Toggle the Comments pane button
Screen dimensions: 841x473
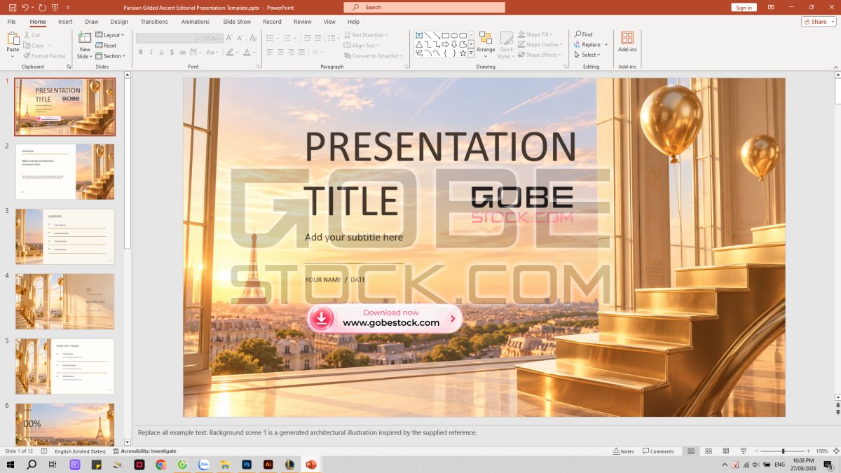658,451
